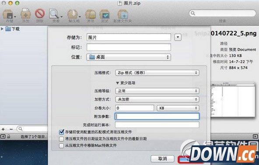
Task: Check 将压缩文件的日期设定为最新日期 checkbox
Action: point(61,139)
